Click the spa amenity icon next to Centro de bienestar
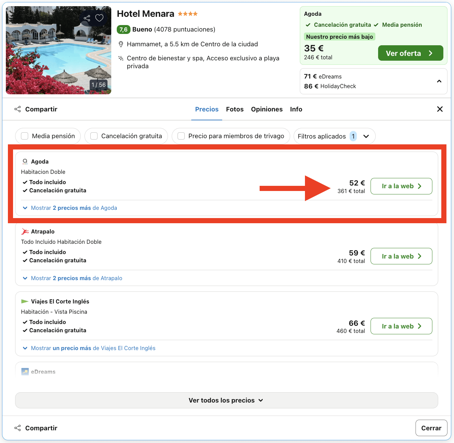454x443 pixels. [121, 58]
